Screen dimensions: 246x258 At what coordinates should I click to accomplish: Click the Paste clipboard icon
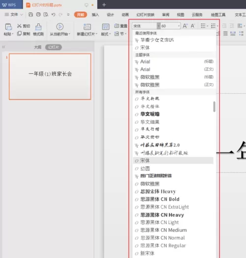tap(8, 27)
